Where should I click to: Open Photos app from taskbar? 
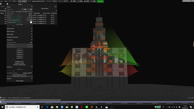106,107
